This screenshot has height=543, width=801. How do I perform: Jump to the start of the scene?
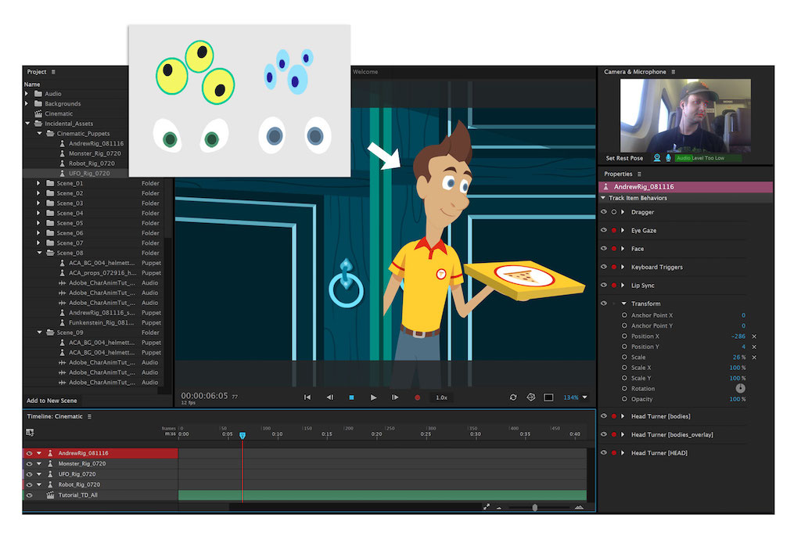(307, 397)
